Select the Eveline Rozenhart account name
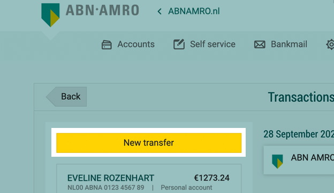The width and height of the screenshot is (334, 193). pos(111,178)
